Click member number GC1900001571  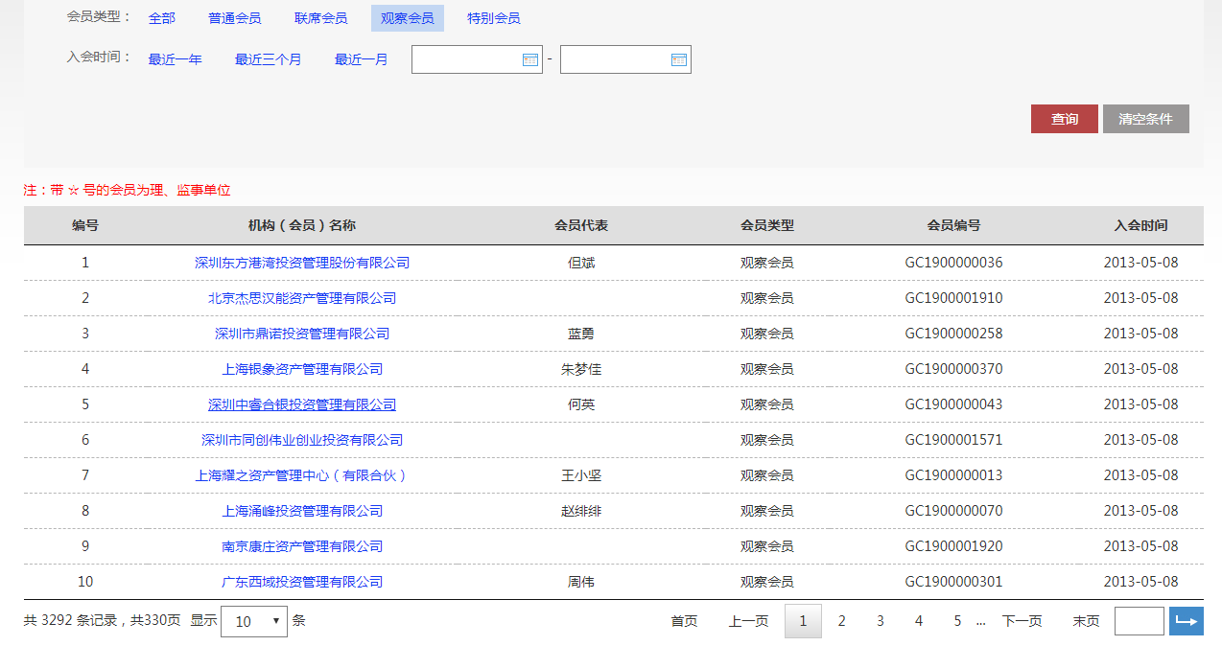click(953, 440)
